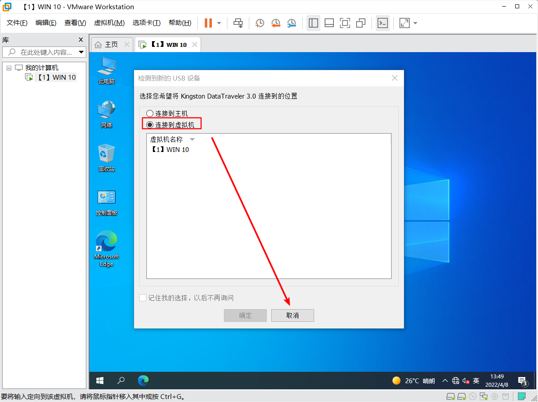Close the USB device detection dialog

click(395, 78)
